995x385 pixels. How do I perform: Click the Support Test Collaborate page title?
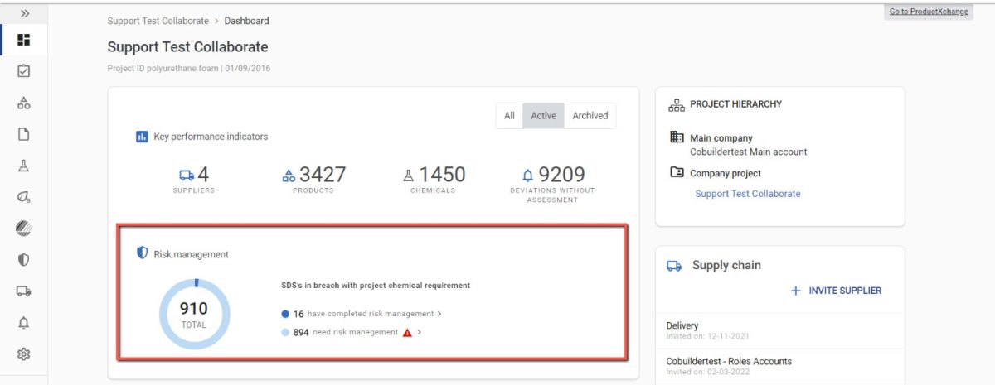click(188, 47)
